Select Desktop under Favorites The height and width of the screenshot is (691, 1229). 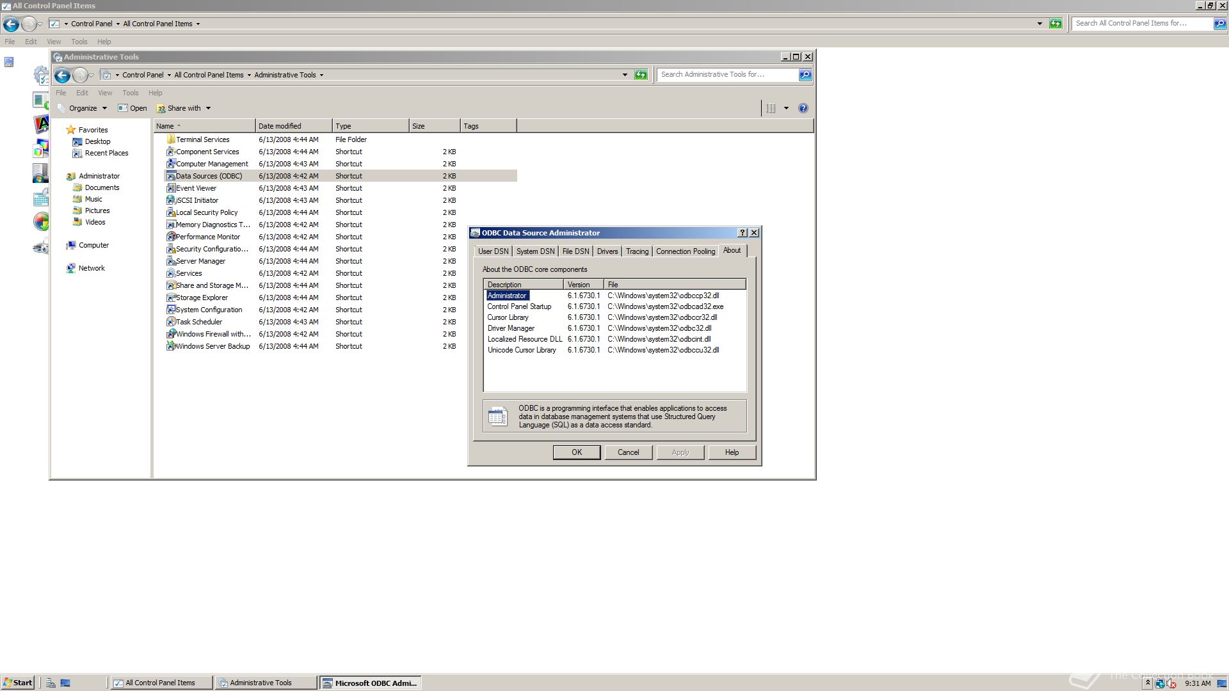click(97, 141)
